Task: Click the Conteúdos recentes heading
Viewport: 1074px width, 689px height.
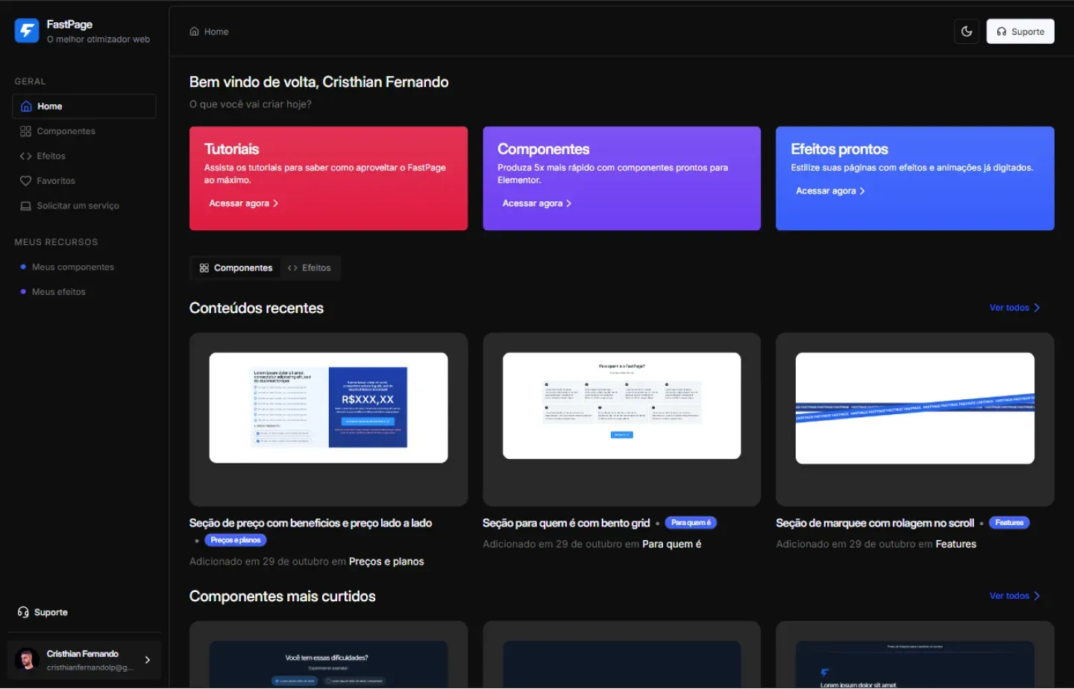Action: [257, 308]
